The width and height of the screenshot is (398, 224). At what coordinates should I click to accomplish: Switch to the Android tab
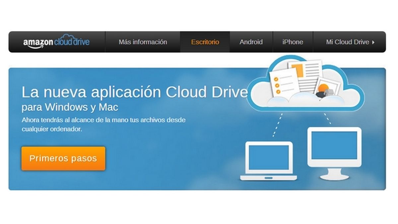click(251, 42)
